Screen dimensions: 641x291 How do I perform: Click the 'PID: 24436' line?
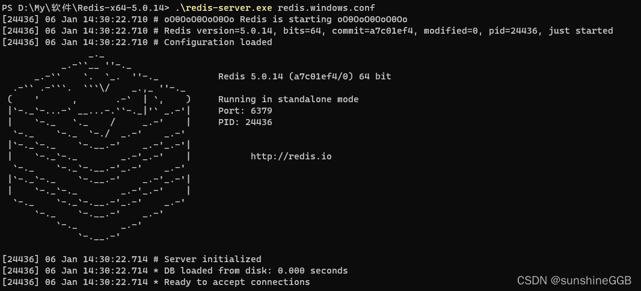click(x=245, y=122)
